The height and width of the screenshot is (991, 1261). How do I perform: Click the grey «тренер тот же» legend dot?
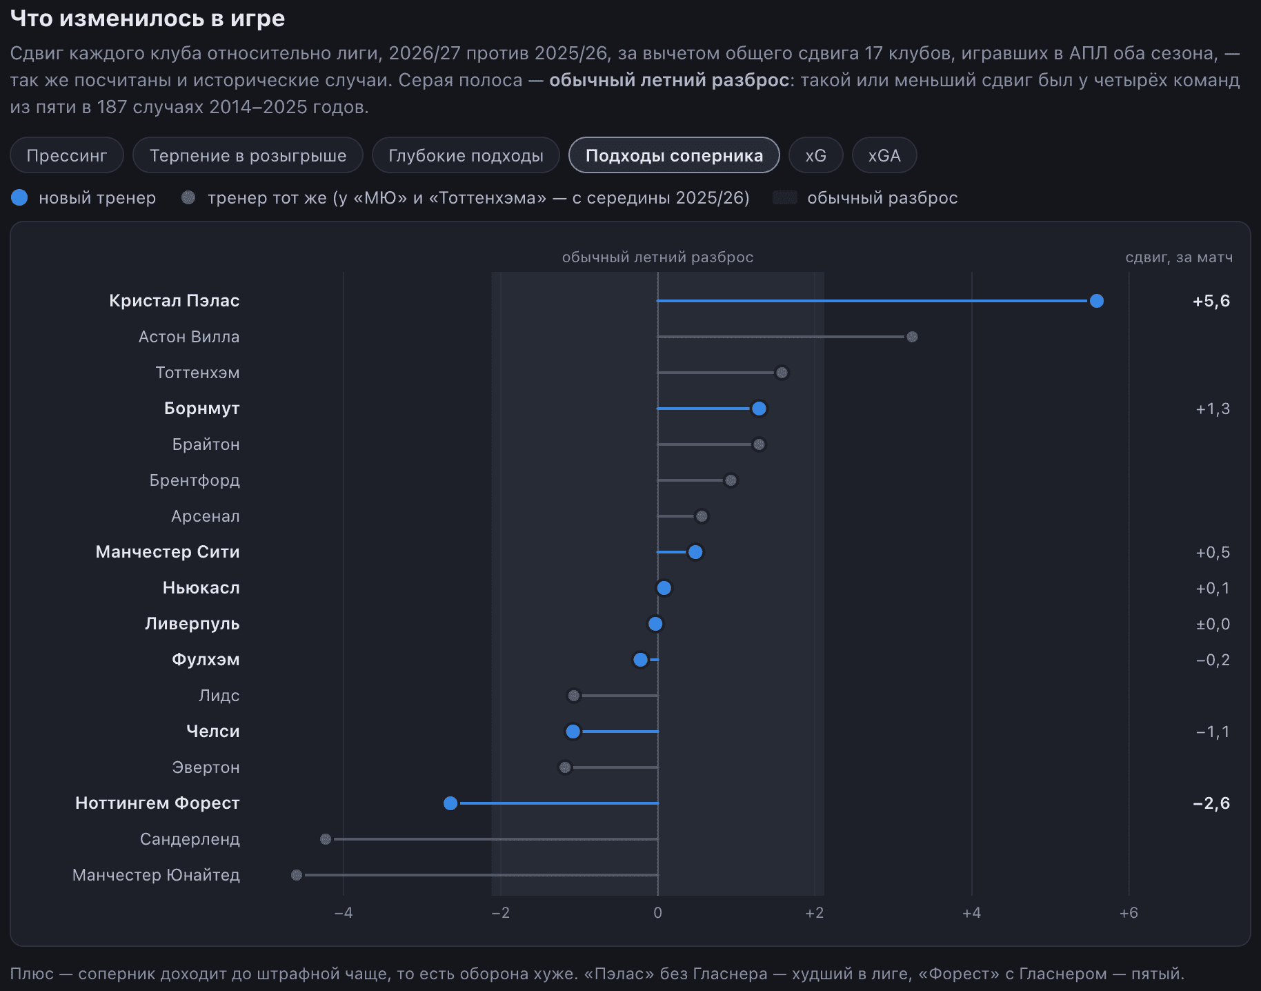[x=188, y=198]
